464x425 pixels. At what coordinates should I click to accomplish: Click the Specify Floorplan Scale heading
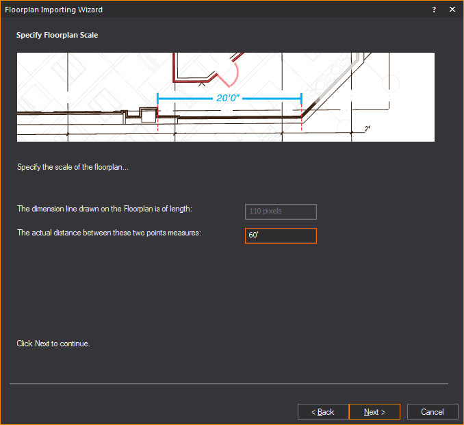click(x=57, y=35)
